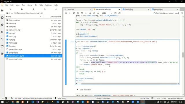185x104 pixels.
Task: Sort files by Last Modified column
Action: (53, 17)
